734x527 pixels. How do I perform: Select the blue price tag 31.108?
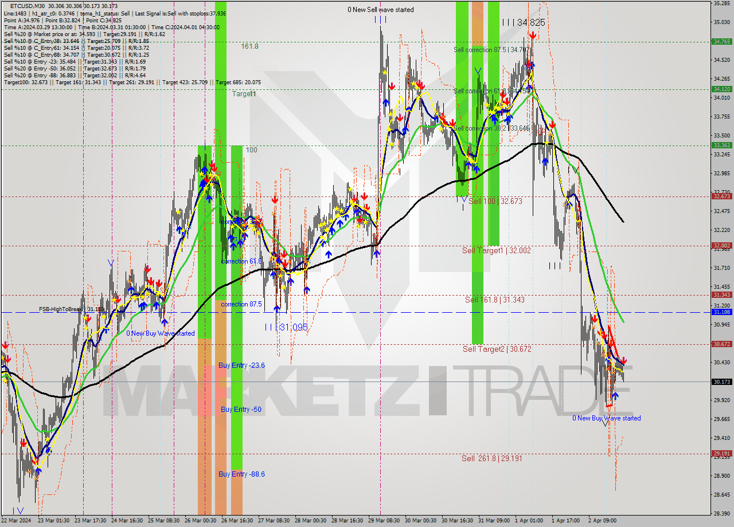tap(721, 312)
